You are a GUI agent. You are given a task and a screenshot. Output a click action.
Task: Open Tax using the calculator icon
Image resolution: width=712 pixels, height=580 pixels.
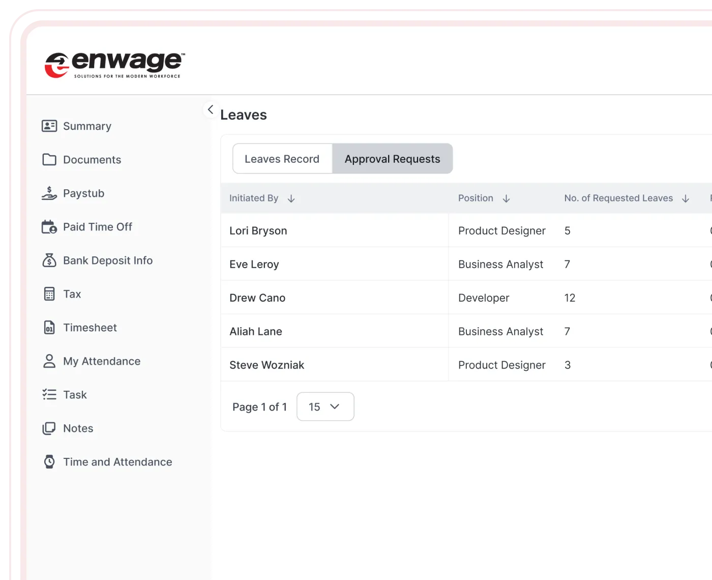point(49,294)
